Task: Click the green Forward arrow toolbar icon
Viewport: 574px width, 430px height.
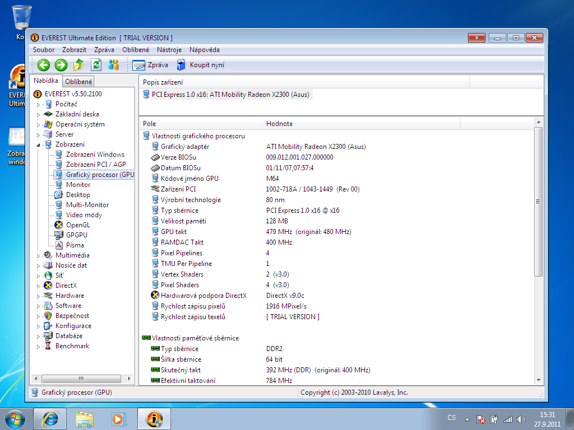Action: click(61, 65)
